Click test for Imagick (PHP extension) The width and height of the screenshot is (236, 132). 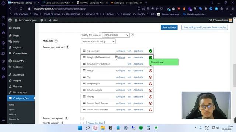pos(129,58)
